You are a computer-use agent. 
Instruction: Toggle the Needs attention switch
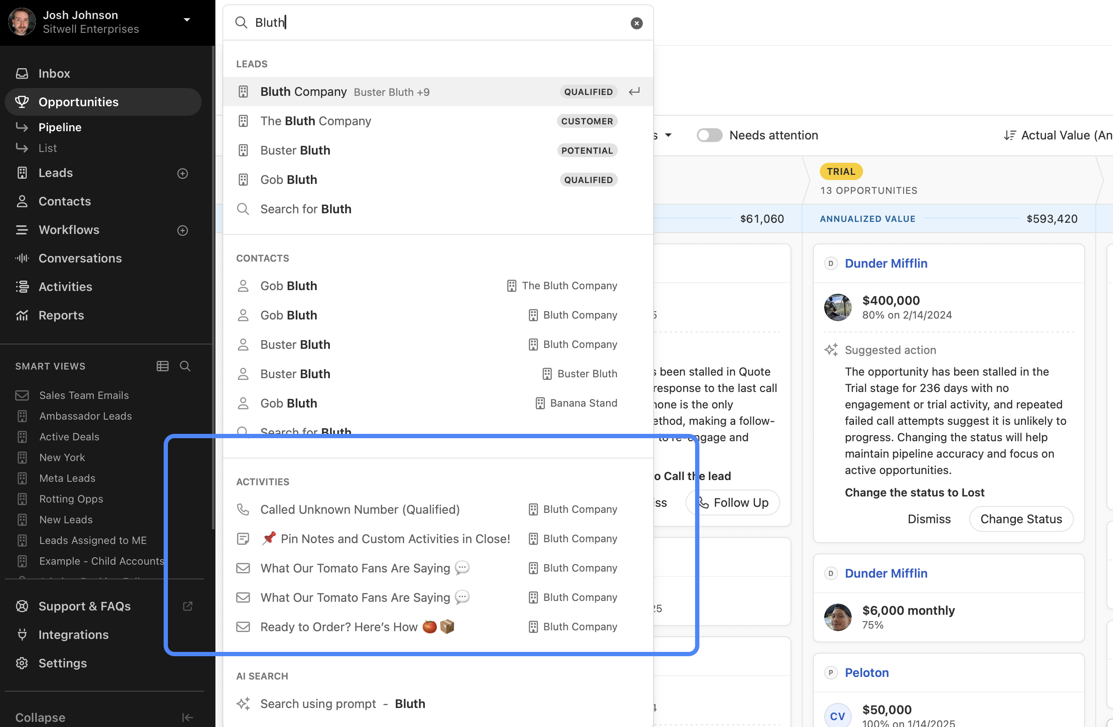pos(709,135)
